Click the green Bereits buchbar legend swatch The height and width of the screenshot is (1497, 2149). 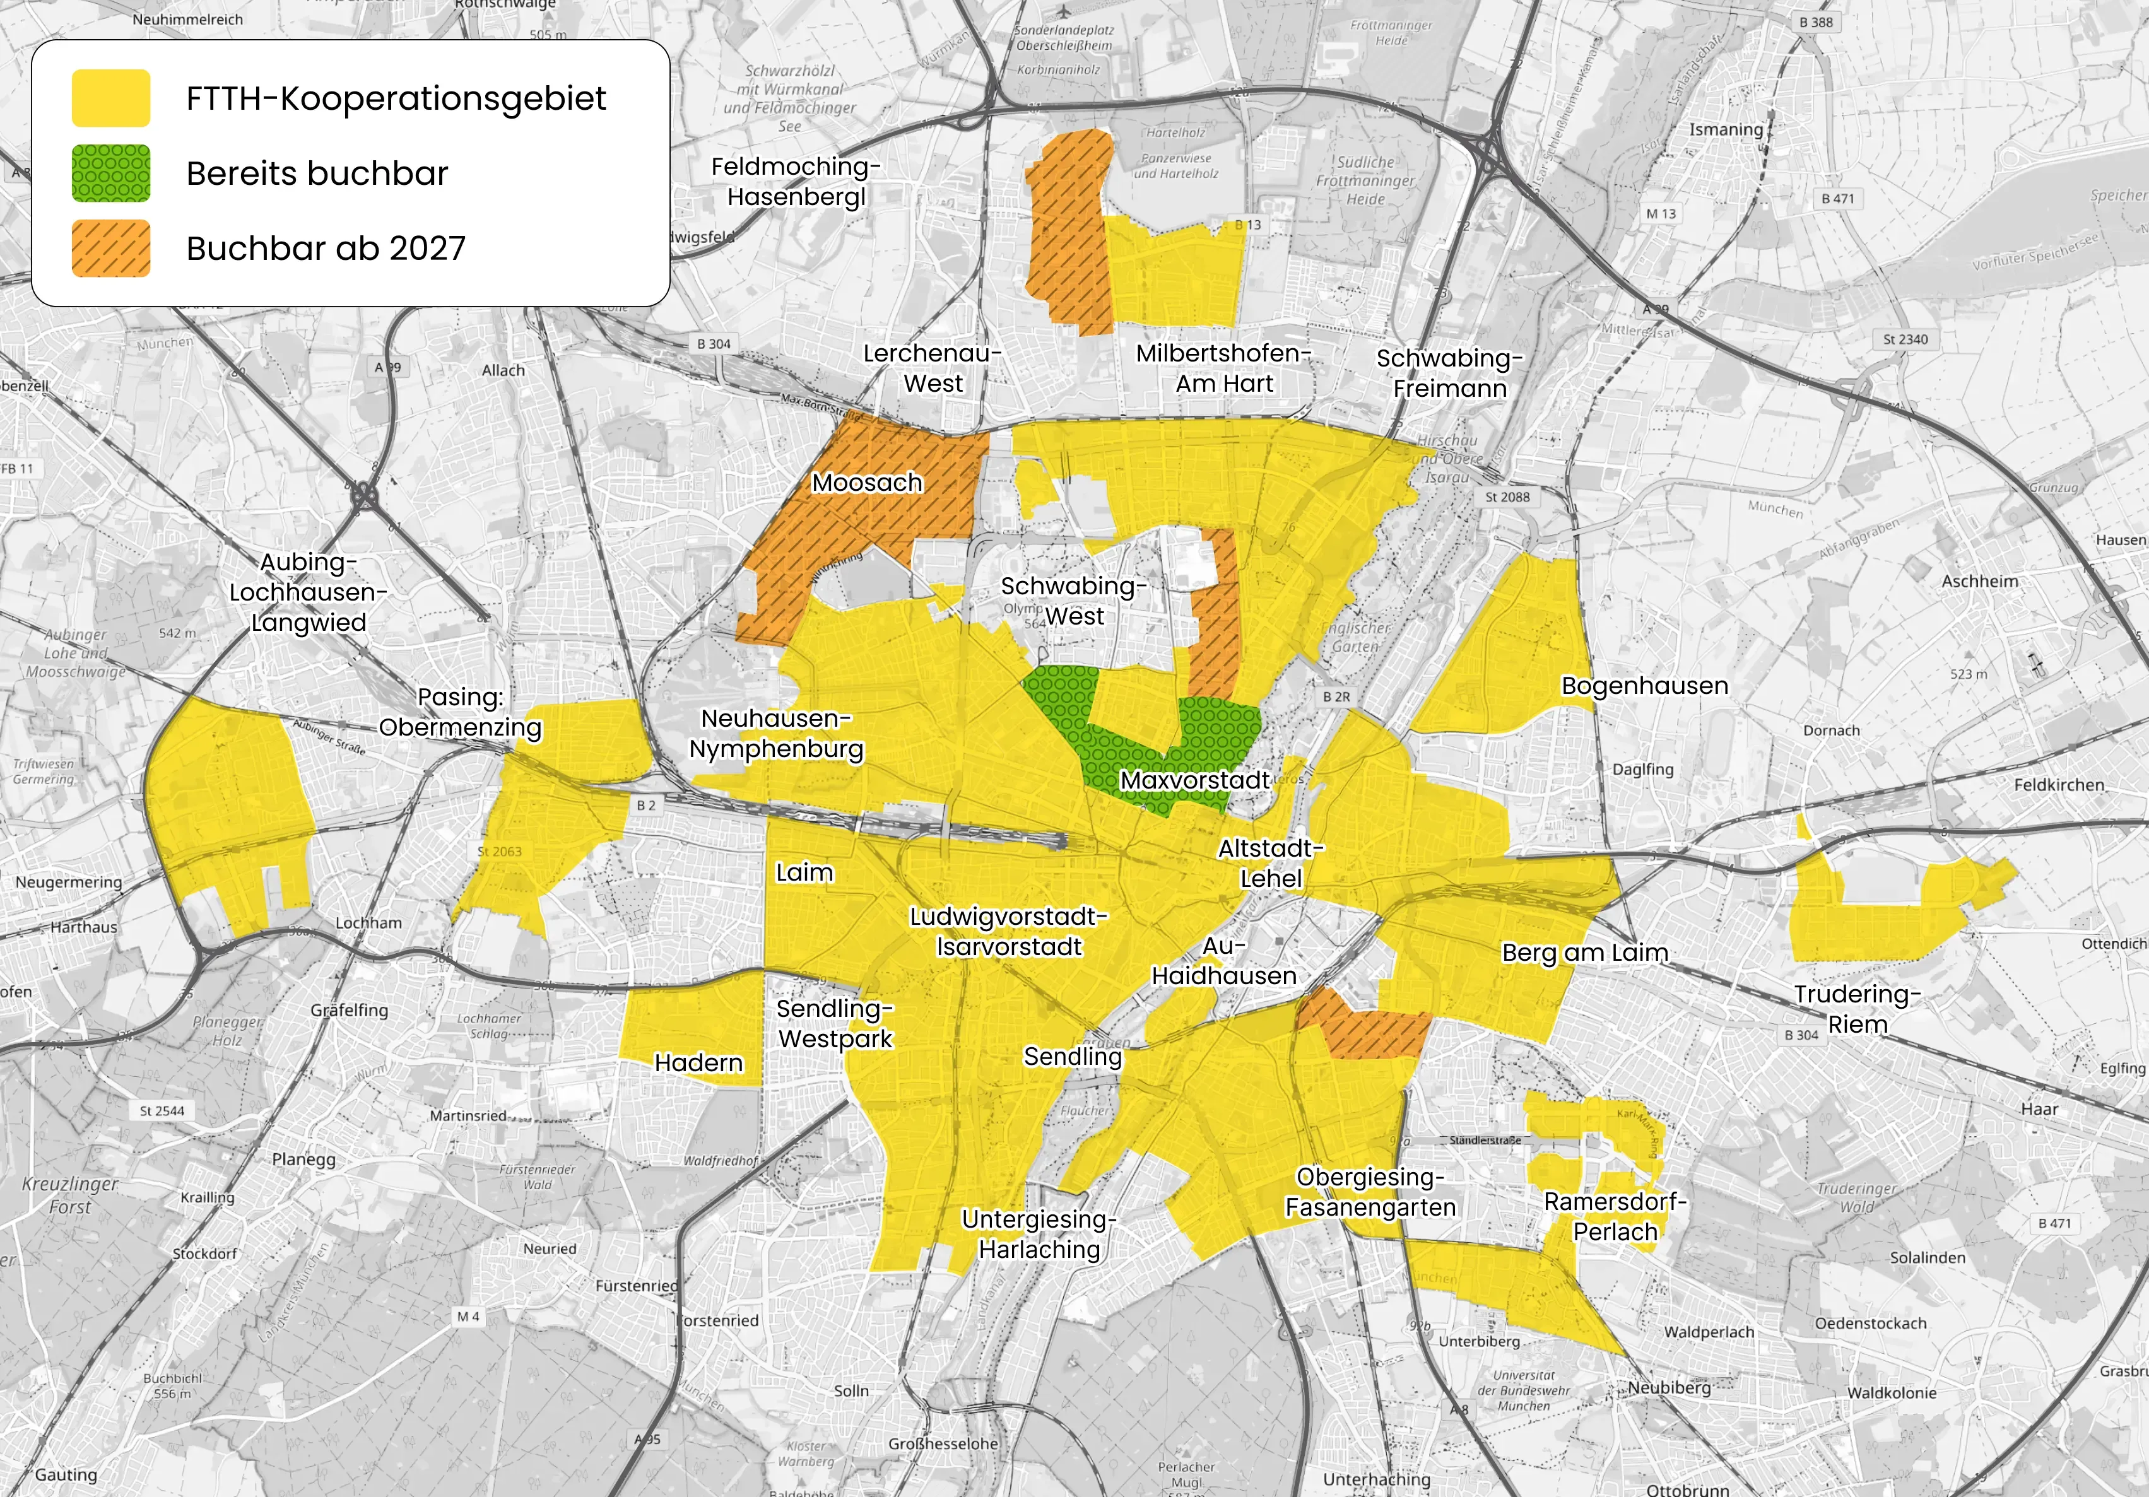click(110, 173)
